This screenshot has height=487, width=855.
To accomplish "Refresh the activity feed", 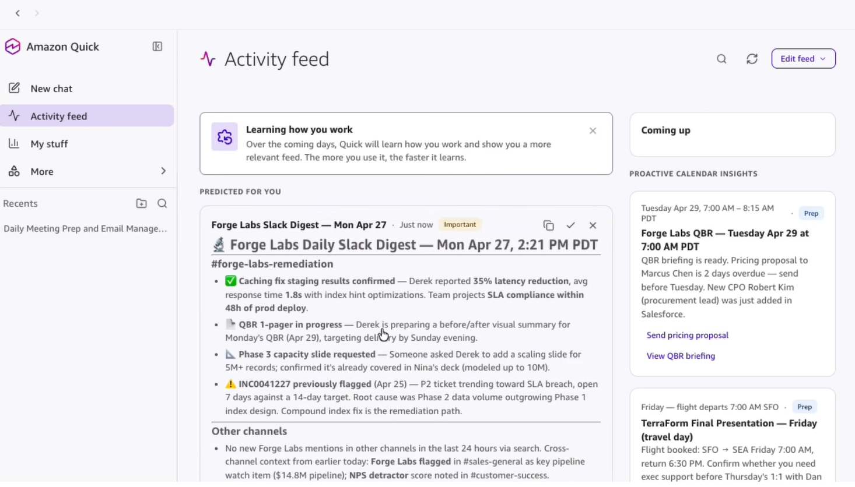I will pyautogui.click(x=752, y=59).
